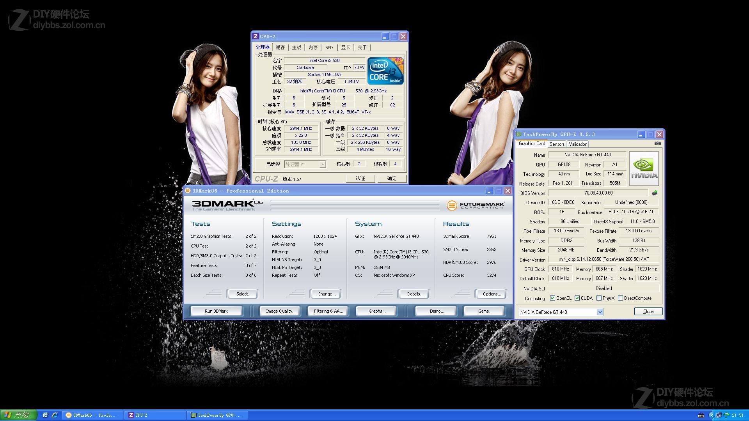Click the GPU-Z Name field NVIDIA GeForce GT 440
The height and width of the screenshot is (421, 749).
pyautogui.click(x=587, y=155)
